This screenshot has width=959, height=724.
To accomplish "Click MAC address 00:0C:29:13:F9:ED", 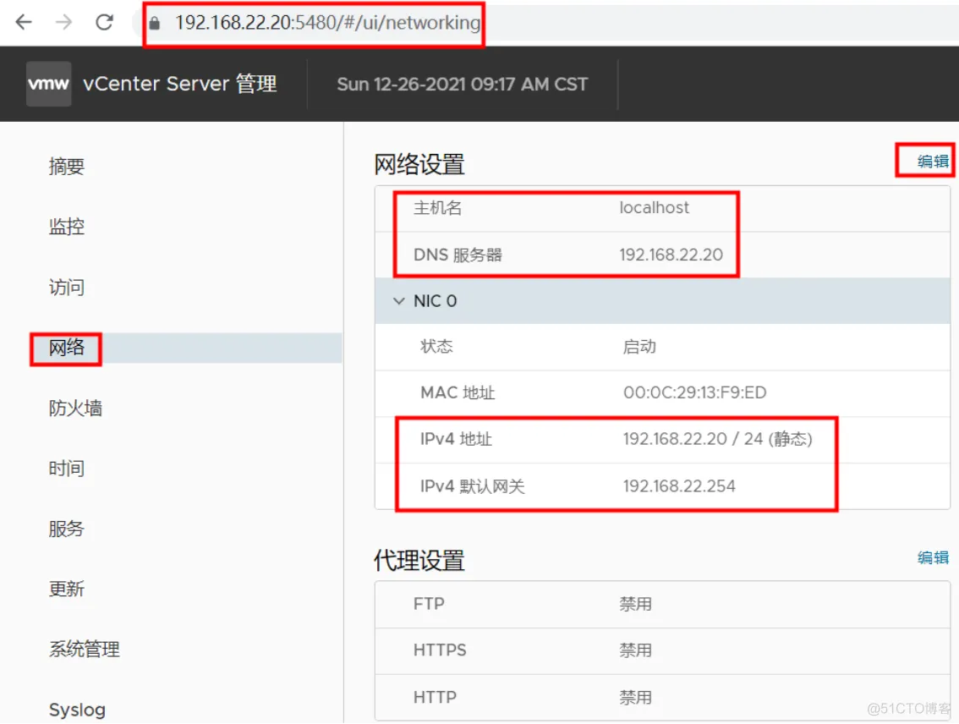I will tap(695, 392).
